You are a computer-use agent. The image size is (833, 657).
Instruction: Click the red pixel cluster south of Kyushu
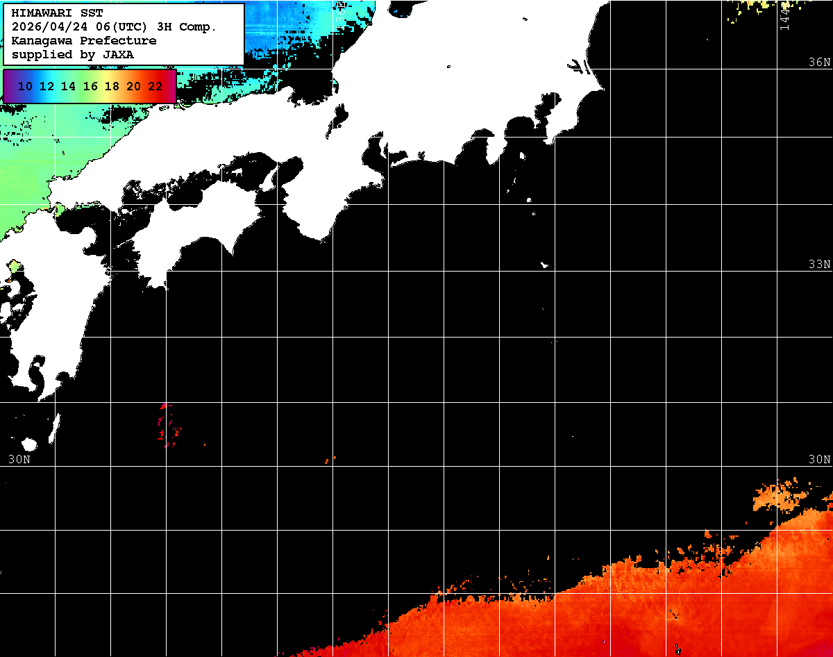(167, 425)
